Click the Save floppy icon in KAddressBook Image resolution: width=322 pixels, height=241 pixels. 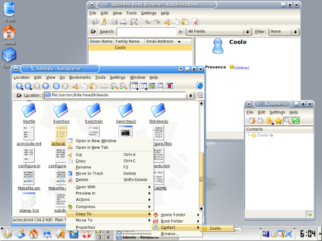pos(114,22)
